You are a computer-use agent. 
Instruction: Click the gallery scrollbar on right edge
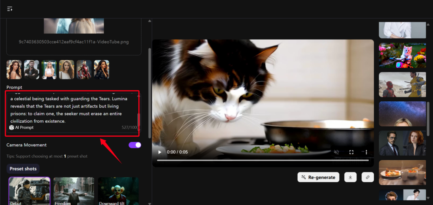click(x=428, y=118)
